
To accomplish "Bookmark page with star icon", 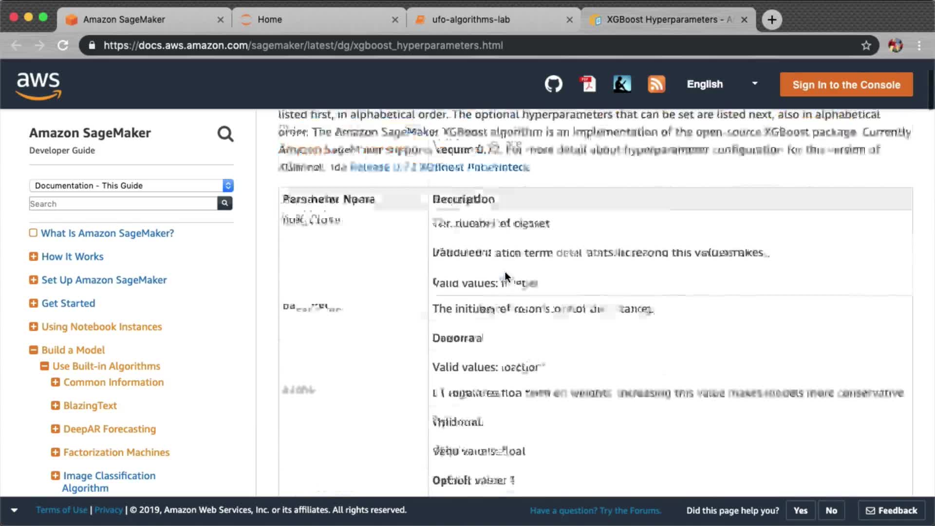I will click(866, 45).
